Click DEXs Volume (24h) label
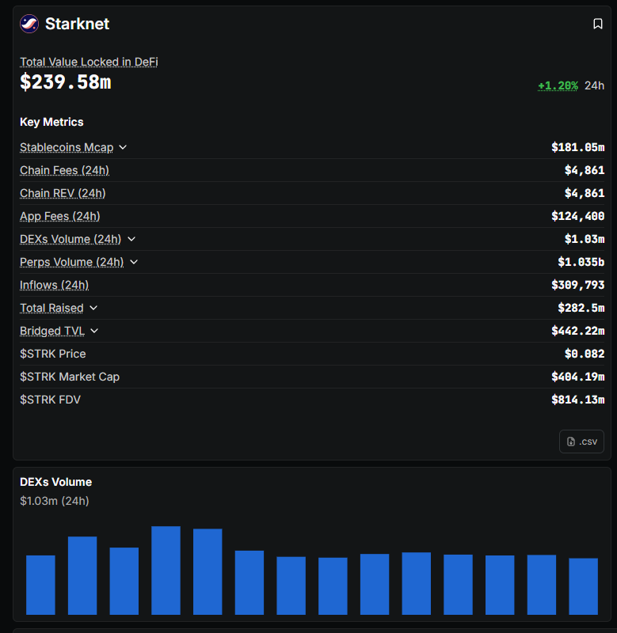The width and height of the screenshot is (617, 633). [x=70, y=239]
